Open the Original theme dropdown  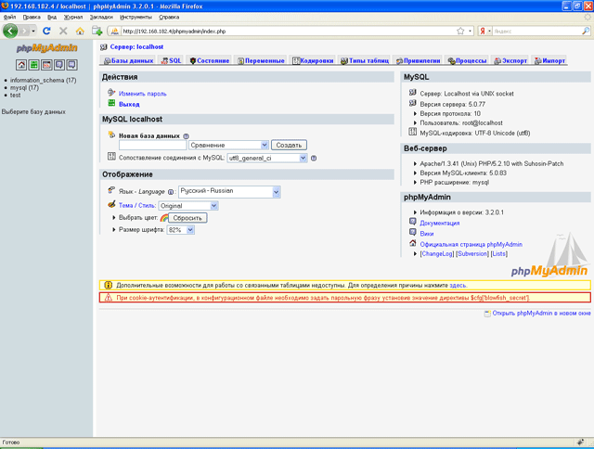[x=188, y=206]
